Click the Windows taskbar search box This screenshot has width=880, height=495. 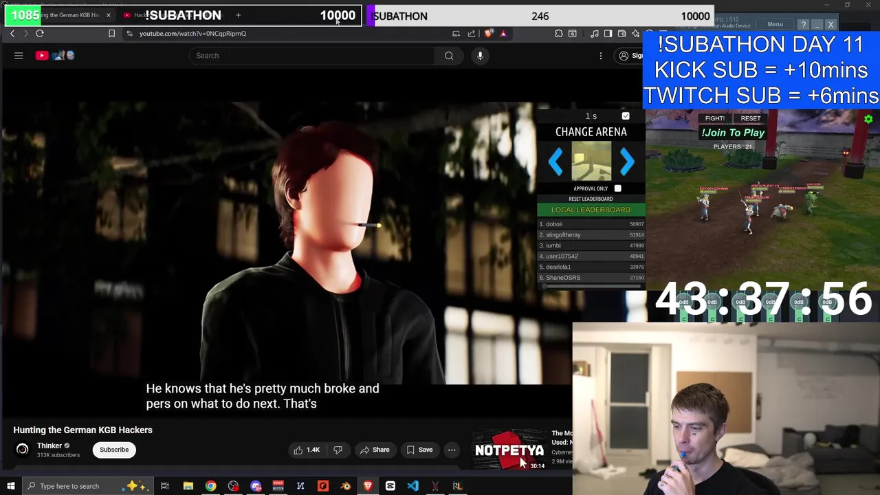click(x=87, y=486)
